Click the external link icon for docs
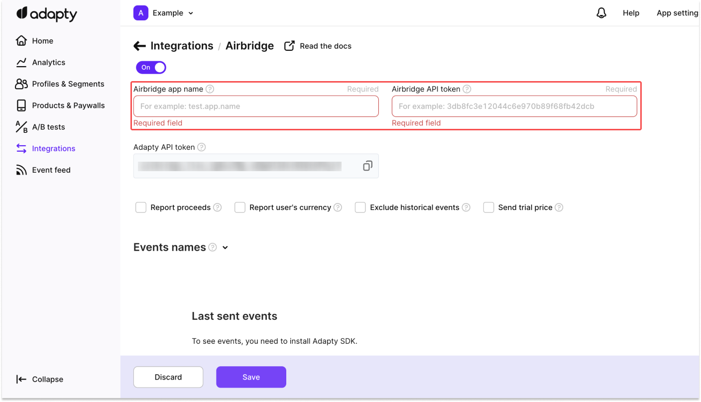The height and width of the screenshot is (402, 701). [x=289, y=46]
